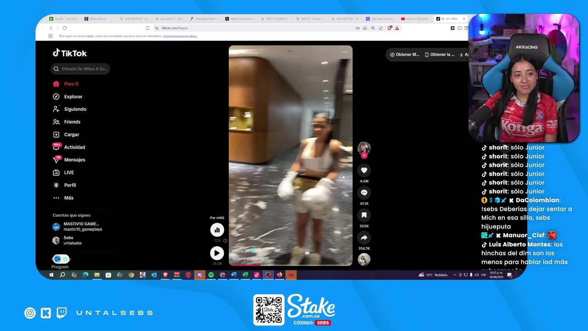This screenshot has height=331, width=588.
Task: Click the vidIQ play icon button
Action: 217,253
